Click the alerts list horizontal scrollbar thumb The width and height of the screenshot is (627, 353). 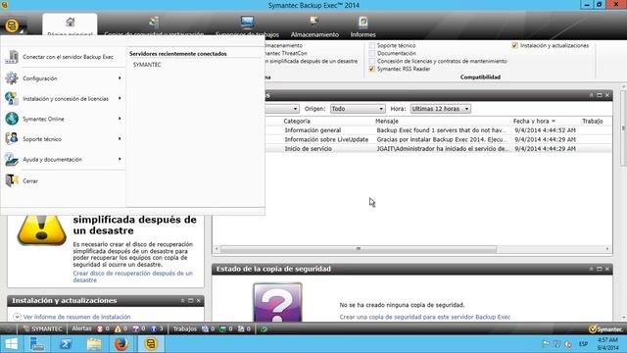click(x=359, y=249)
